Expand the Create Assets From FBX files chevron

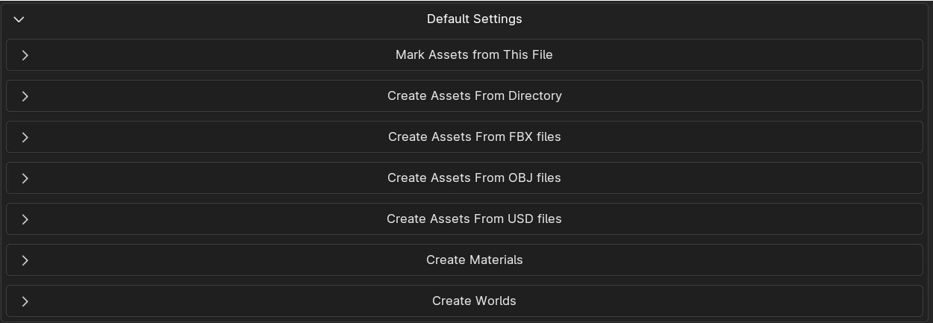25,137
